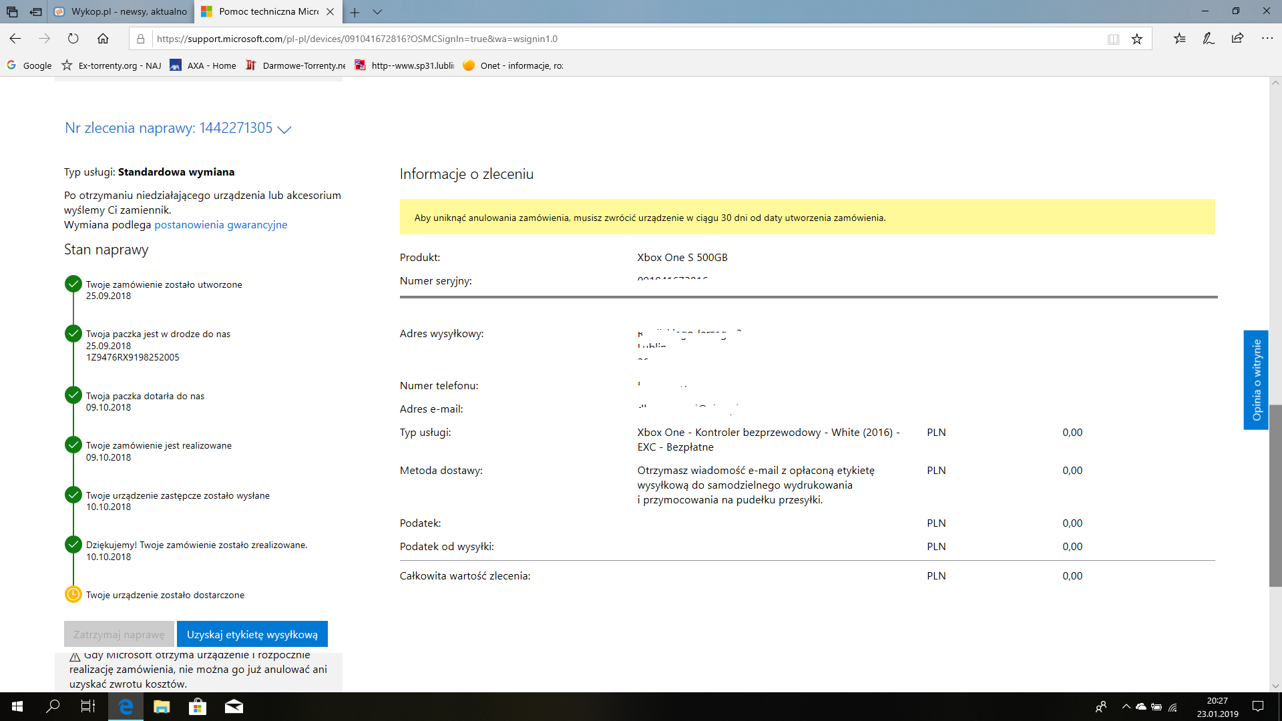Image resolution: width=1282 pixels, height=721 pixels.
Task: Click the Share page icon
Action: [x=1237, y=39]
